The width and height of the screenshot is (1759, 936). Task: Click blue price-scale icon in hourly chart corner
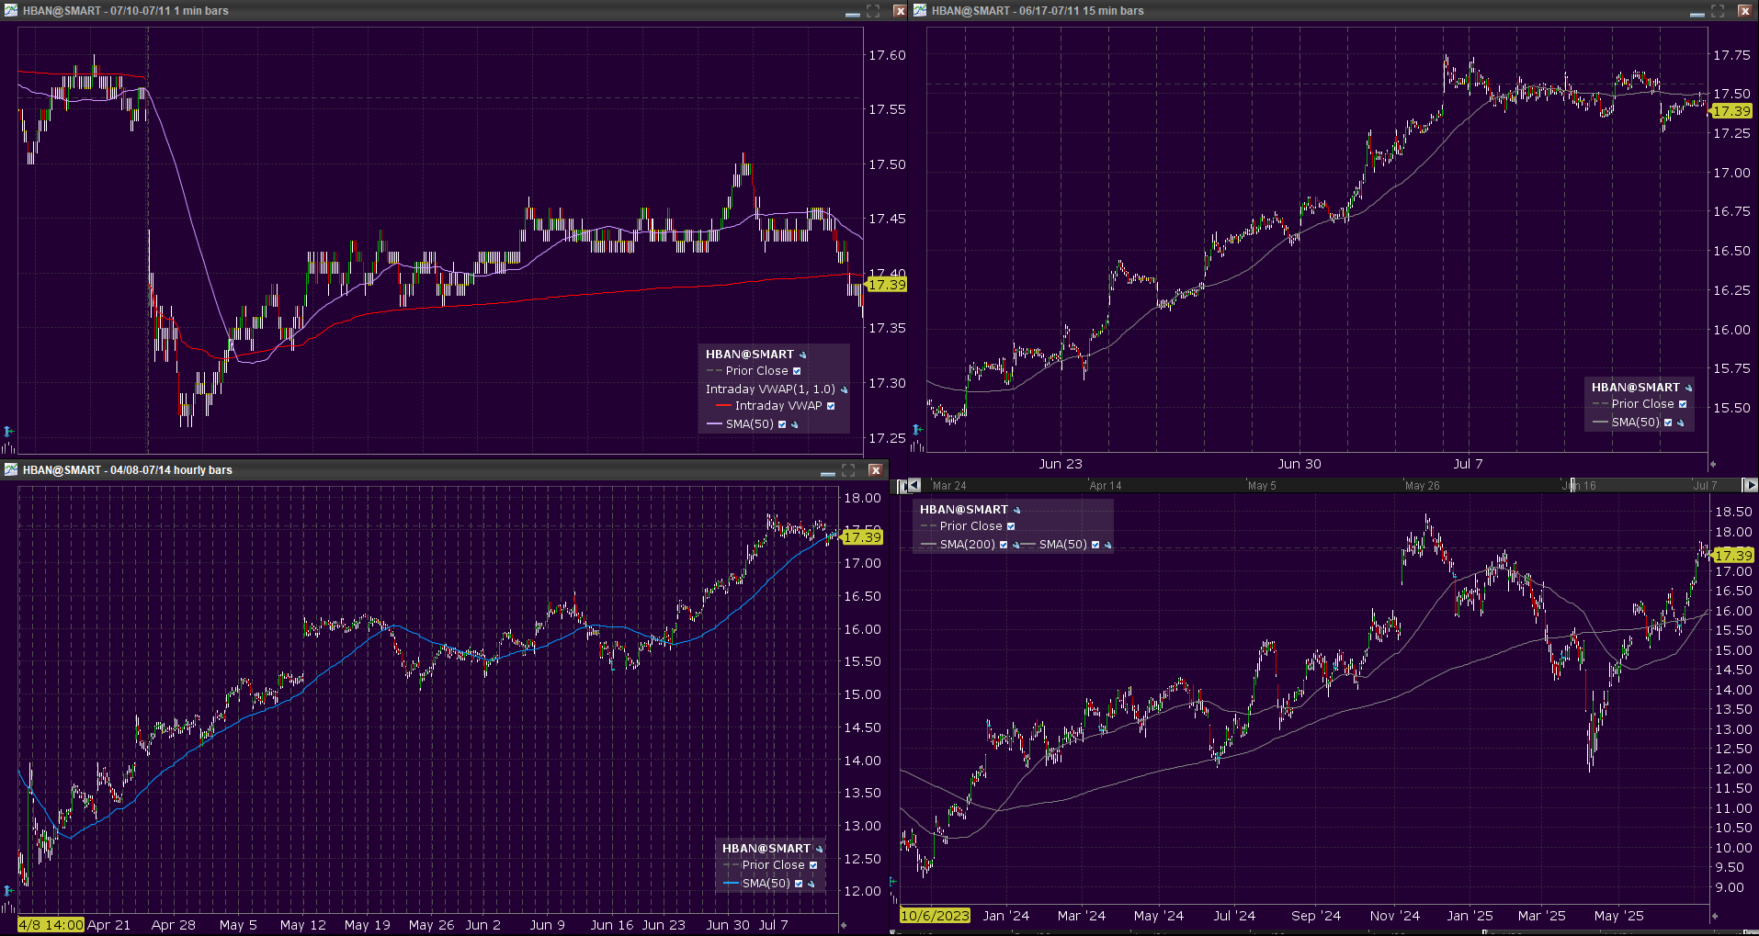pos(8,890)
